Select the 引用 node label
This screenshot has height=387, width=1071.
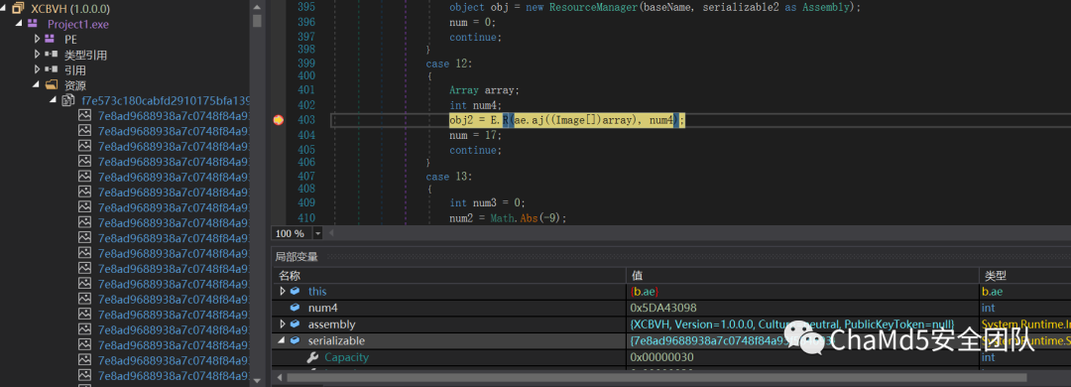(x=75, y=69)
